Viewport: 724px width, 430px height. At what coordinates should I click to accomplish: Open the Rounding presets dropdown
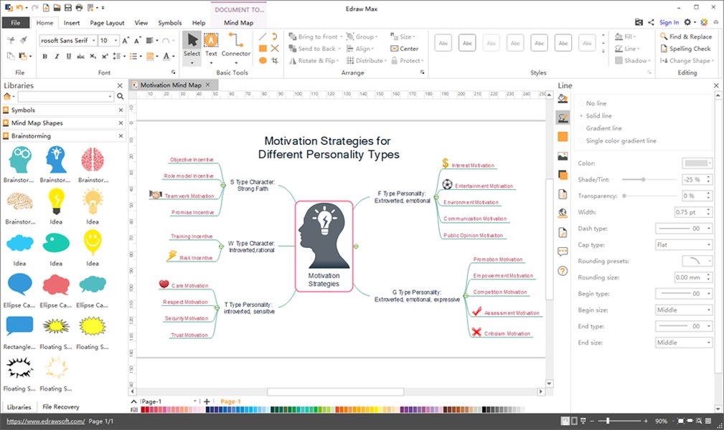click(x=697, y=261)
